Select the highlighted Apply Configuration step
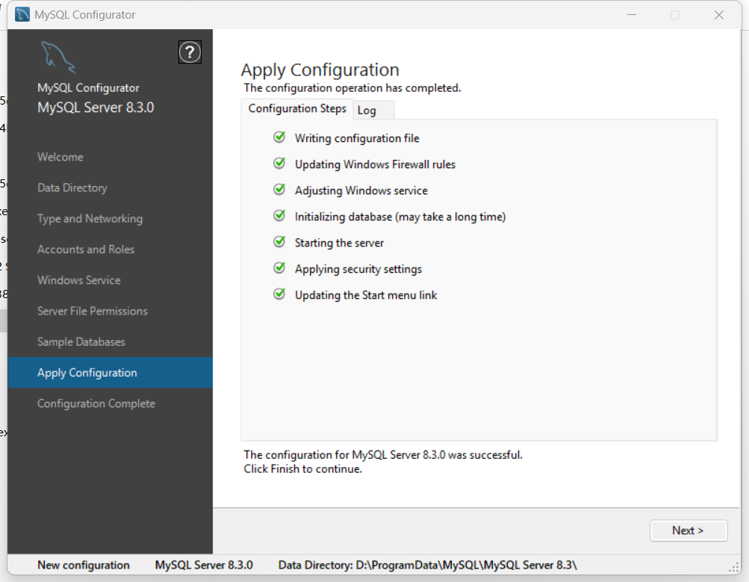 pyautogui.click(x=111, y=373)
